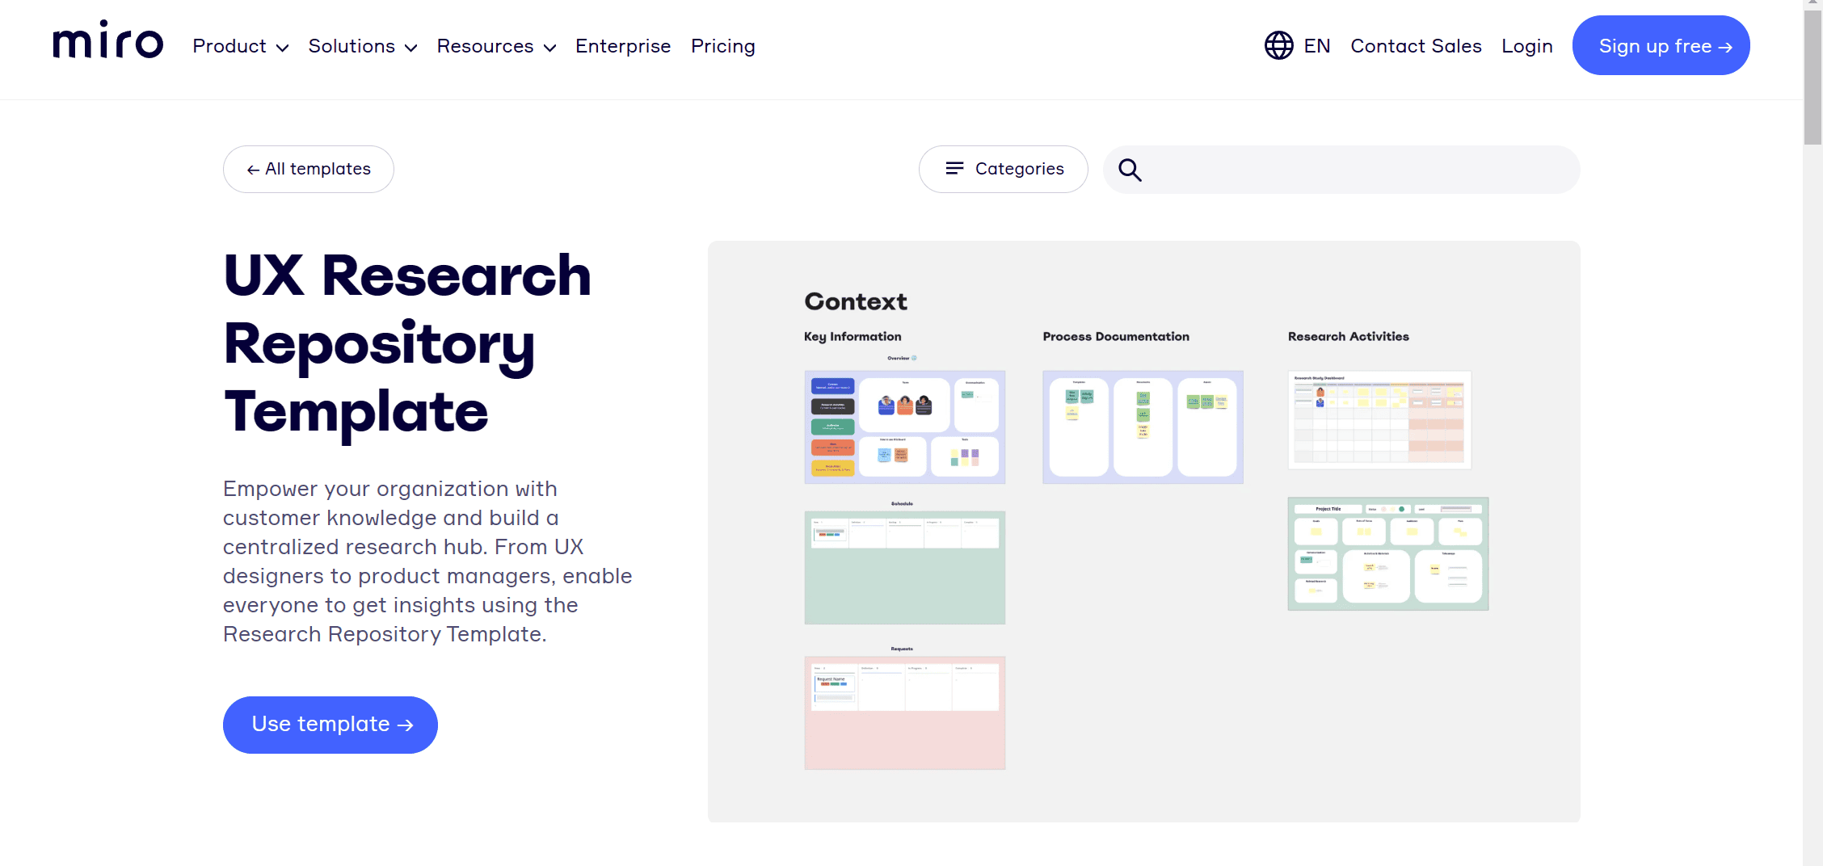Expand the Resources dropdown menu
1823x866 pixels.
(x=496, y=46)
